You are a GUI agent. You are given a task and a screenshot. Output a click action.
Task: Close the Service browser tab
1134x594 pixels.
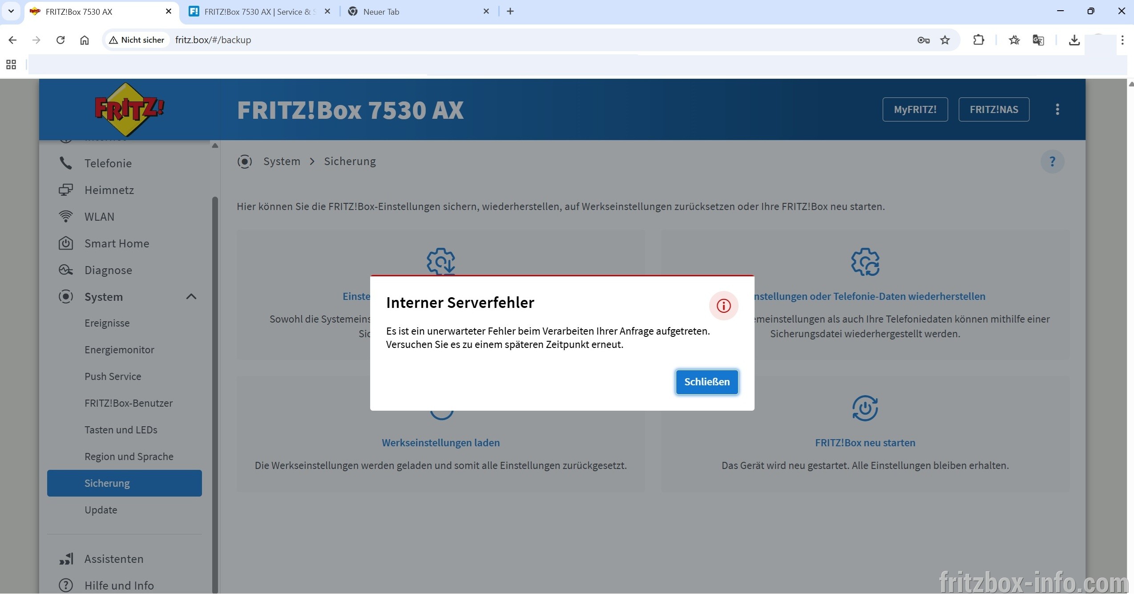(327, 12)
